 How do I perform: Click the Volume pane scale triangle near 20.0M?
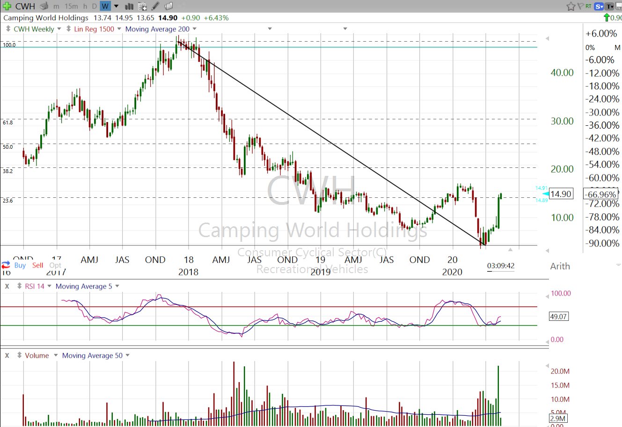pyautogui.click(x=548, y=365)
